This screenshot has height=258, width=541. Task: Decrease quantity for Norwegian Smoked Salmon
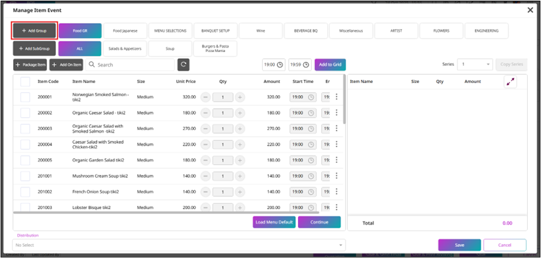tap(205, 98)
